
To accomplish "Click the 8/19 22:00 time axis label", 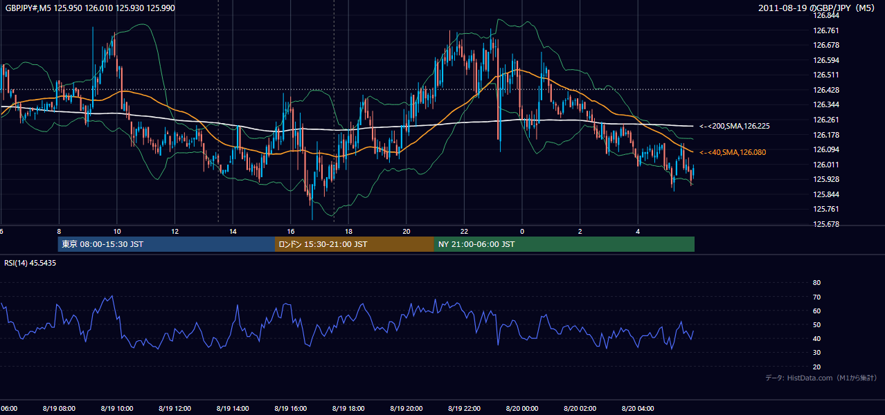I will [464, 409].
